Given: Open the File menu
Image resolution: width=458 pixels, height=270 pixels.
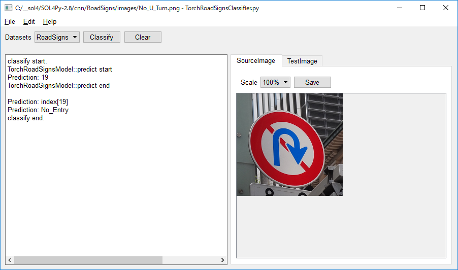Looking at the screenshot, I should (10, 22).
